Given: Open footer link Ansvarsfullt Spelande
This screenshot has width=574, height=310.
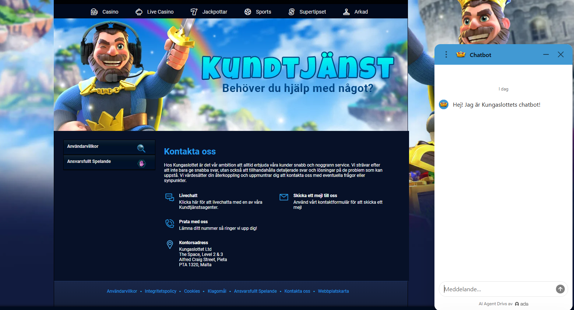Looking at the screenshot, I should (x=256, y=291).
